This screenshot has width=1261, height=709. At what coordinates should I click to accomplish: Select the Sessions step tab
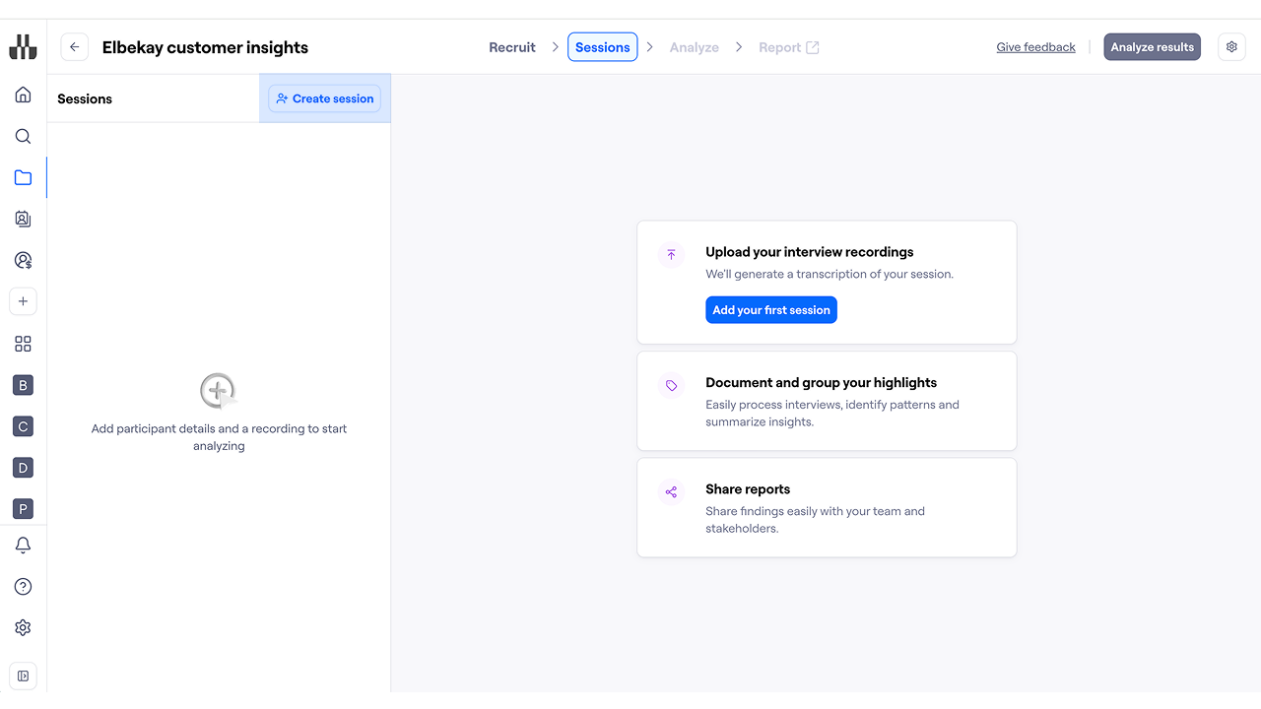pos(602,47)
